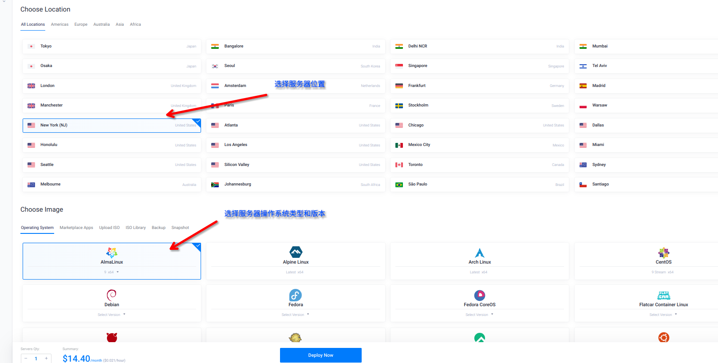Click the Spanish flag beside Madrid
The height and width of the screenshot is (363, 718).
click(583, 86)
